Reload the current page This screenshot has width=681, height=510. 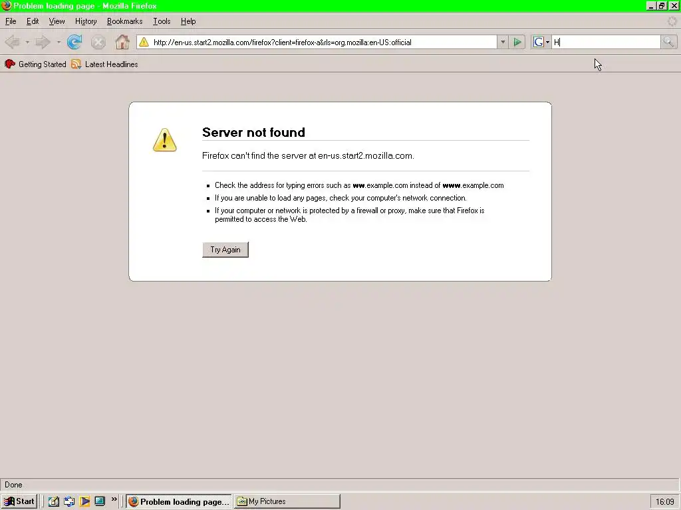point(74,42)
